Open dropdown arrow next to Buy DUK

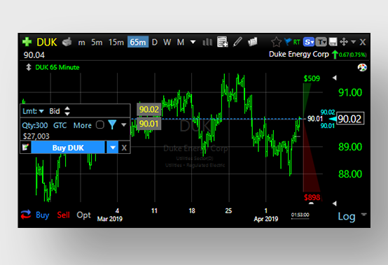(x=113, y=148)
